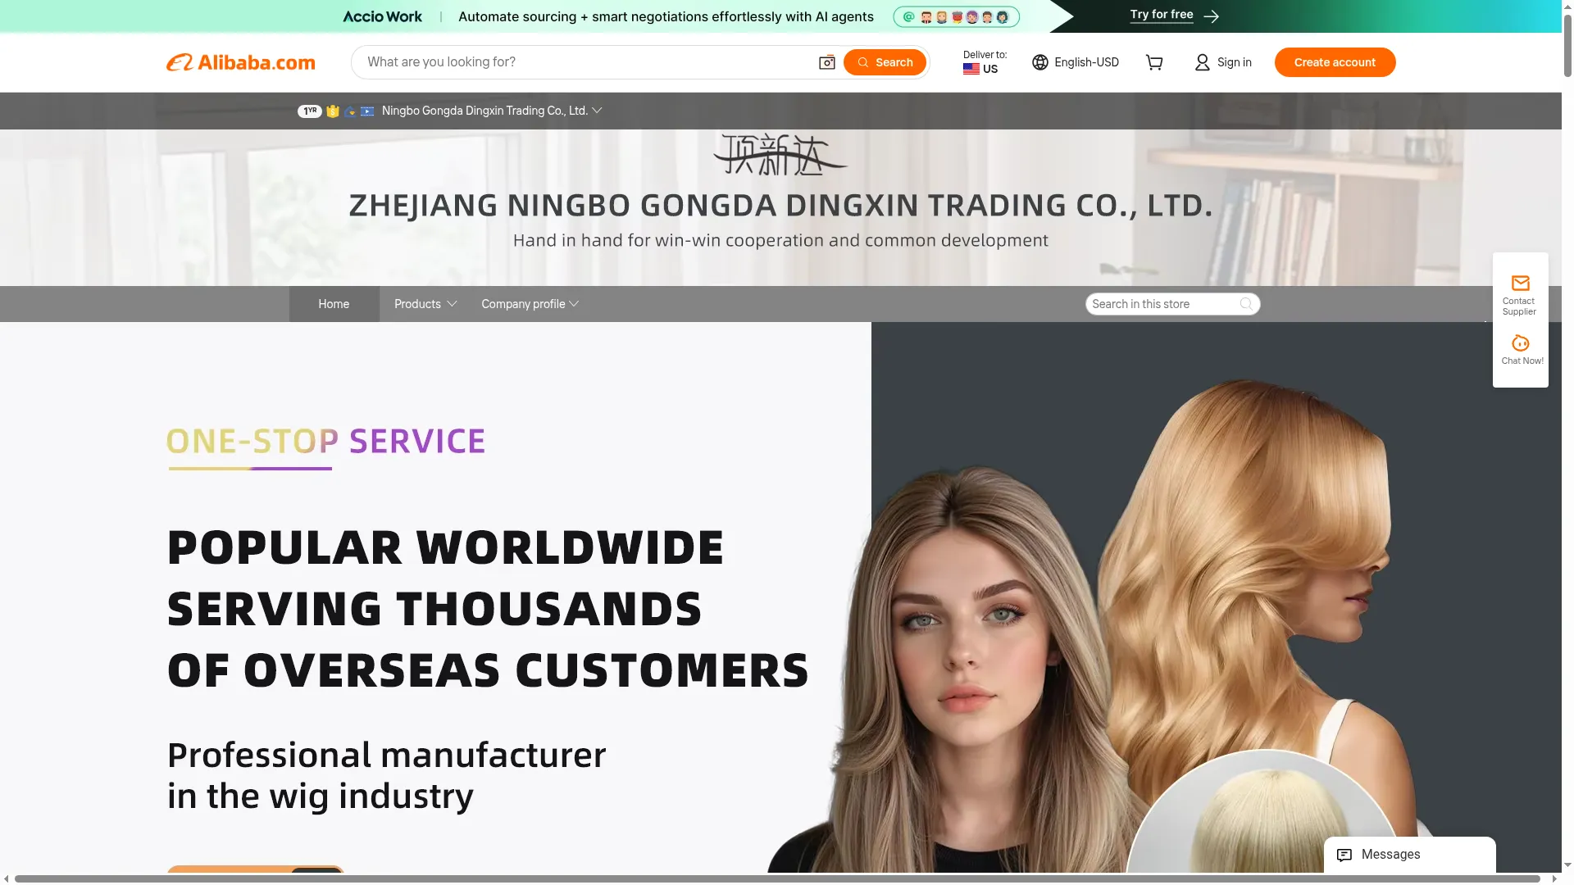The width and height of the screenshot is (1574, 885).
Task: Focus the Search in this store field
Action: (x=1164, y=304)
